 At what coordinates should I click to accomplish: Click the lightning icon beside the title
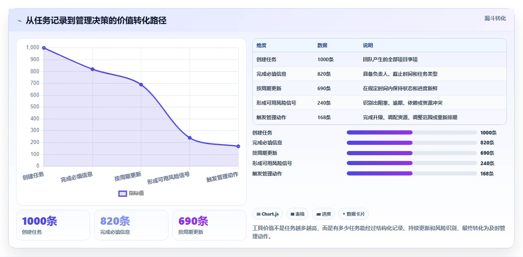pyautogui.click(x=20, y=21)
